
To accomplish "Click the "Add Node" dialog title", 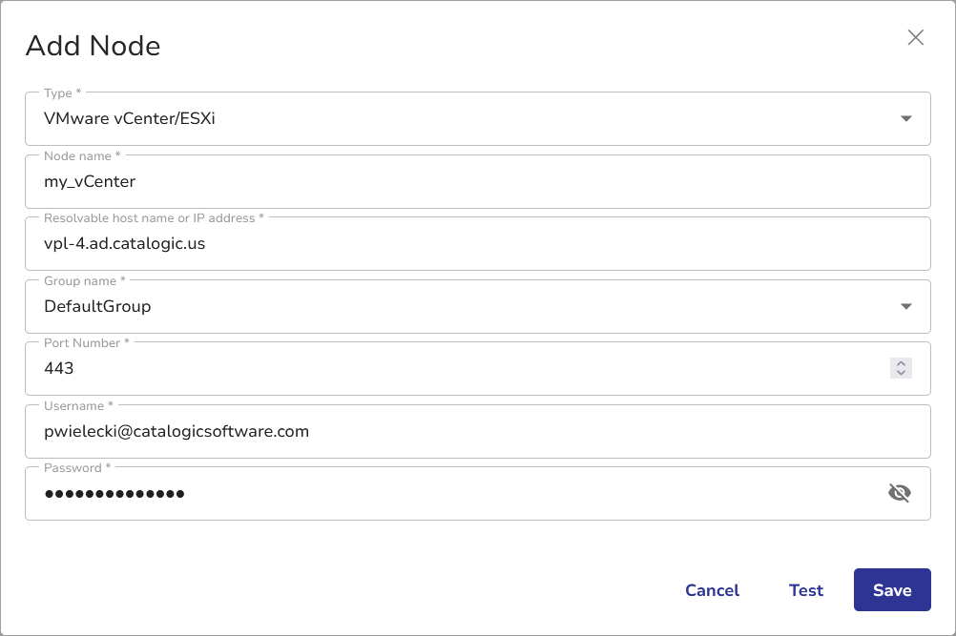I will (x=93, y=46).
